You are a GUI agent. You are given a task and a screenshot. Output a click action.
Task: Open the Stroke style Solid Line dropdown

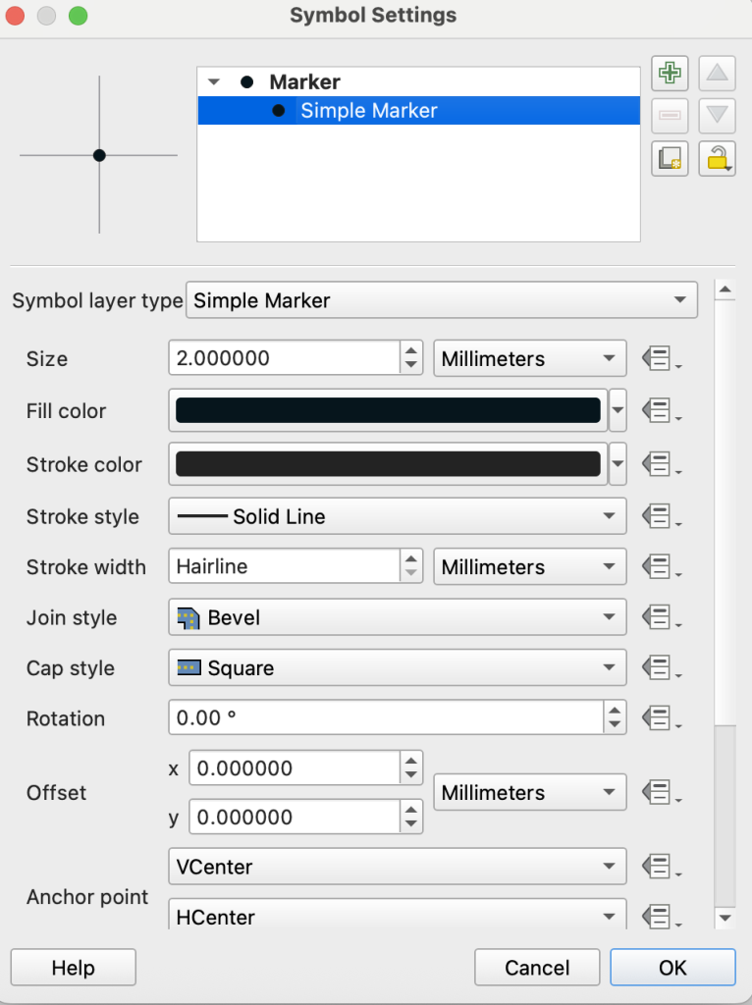tap(397, 516)
